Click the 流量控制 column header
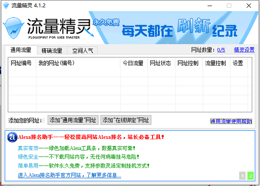This screenshot has width=260, height=186. click(x=217, y=63)
